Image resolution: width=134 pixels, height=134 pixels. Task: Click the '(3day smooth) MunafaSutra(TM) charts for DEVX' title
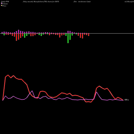point(41,2)
